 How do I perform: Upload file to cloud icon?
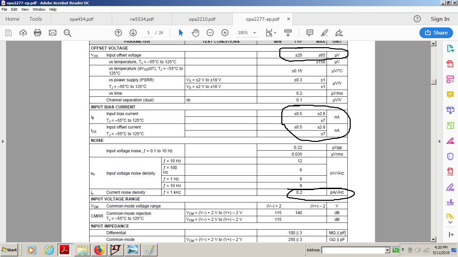(23, 33)
